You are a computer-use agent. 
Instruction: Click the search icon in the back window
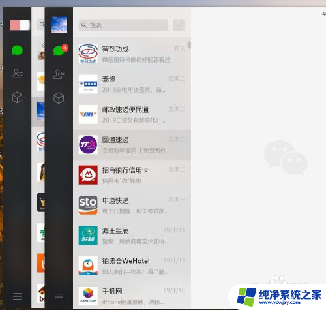pyautogui.click(x=42, y=24)
